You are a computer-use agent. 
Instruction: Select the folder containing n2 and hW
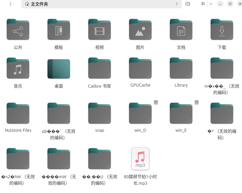(x=18, y=159)
